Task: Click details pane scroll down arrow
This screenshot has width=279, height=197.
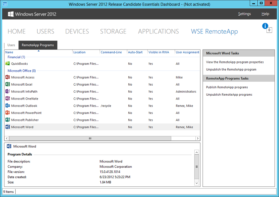Action: tap(197, 183)
